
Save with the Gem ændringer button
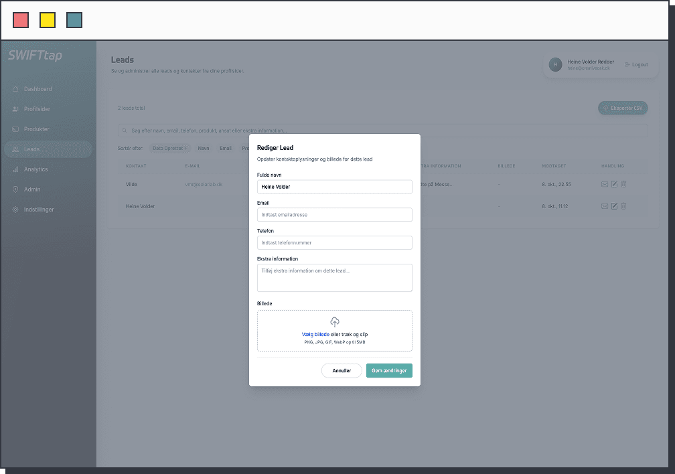pos(389,370)
